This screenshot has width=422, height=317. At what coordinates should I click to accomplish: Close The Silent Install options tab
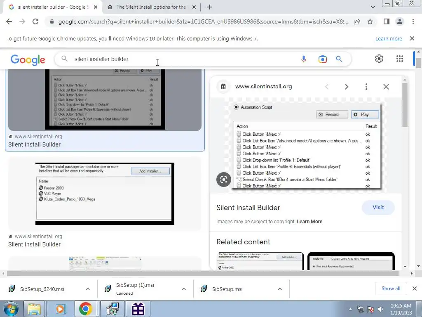tap(194, 7)
